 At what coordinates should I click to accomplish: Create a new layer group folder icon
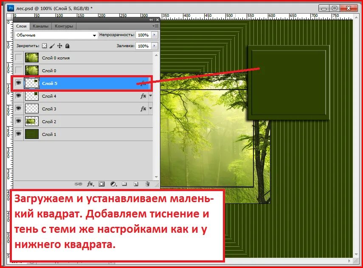coord(124,184)
